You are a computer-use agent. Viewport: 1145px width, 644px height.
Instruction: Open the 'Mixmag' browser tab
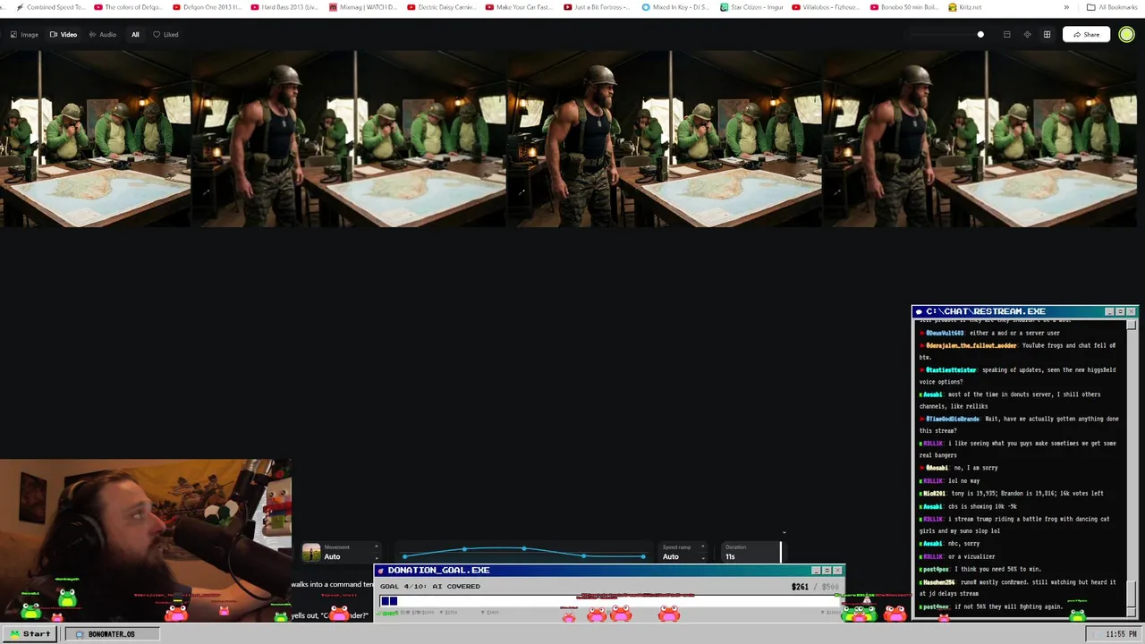pyautogui.click(x=363, y=7)
